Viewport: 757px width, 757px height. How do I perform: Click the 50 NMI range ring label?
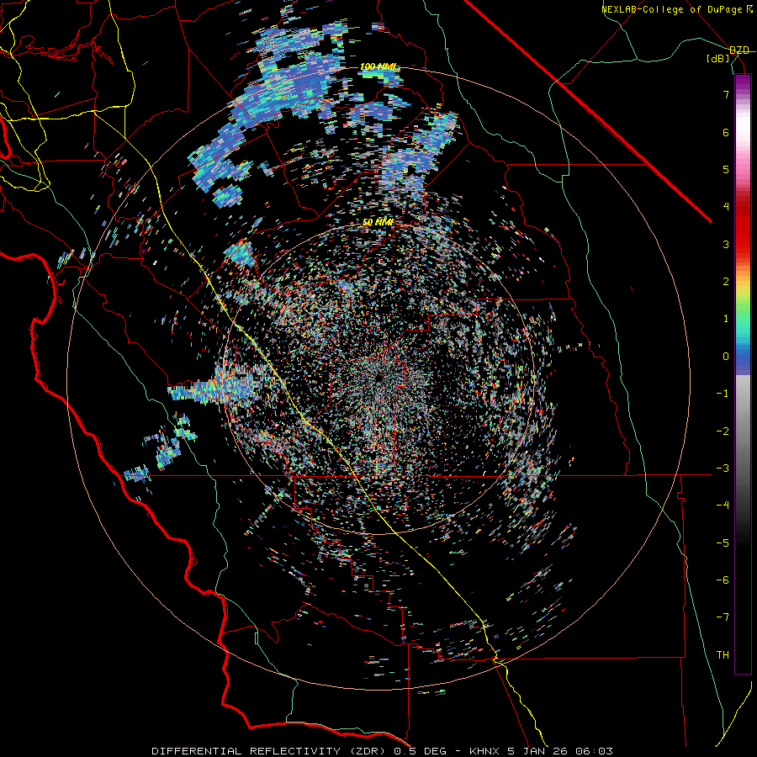[378, 222]
